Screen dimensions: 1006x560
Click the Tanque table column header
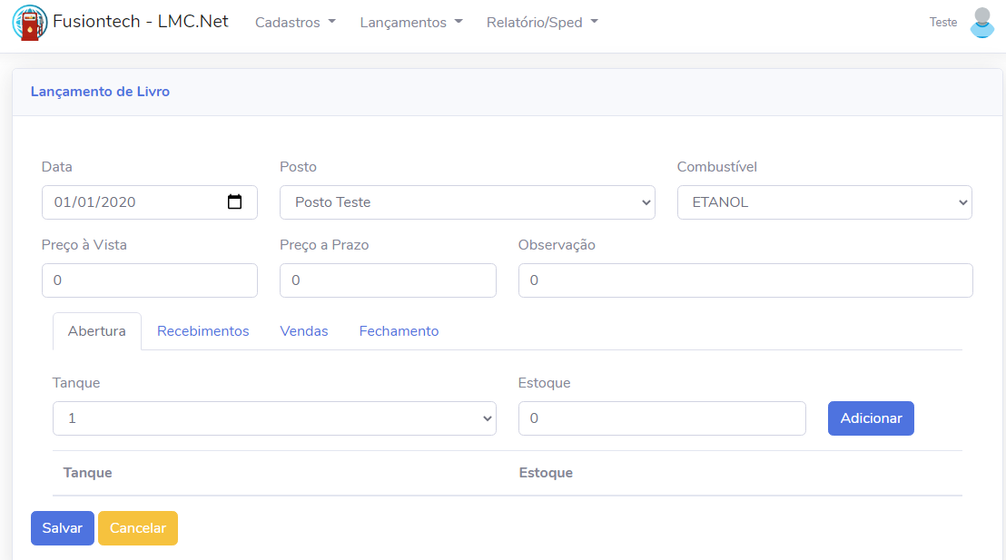pyautogui.click(x=88, y=473)
